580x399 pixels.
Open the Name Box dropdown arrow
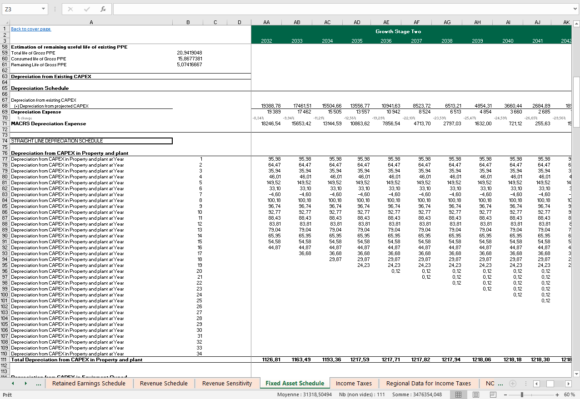coord(43,9)
